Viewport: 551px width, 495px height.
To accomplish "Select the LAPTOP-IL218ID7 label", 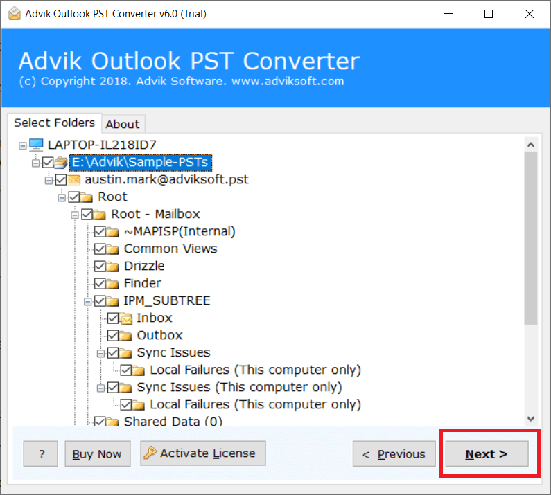I will click(102, 145).
